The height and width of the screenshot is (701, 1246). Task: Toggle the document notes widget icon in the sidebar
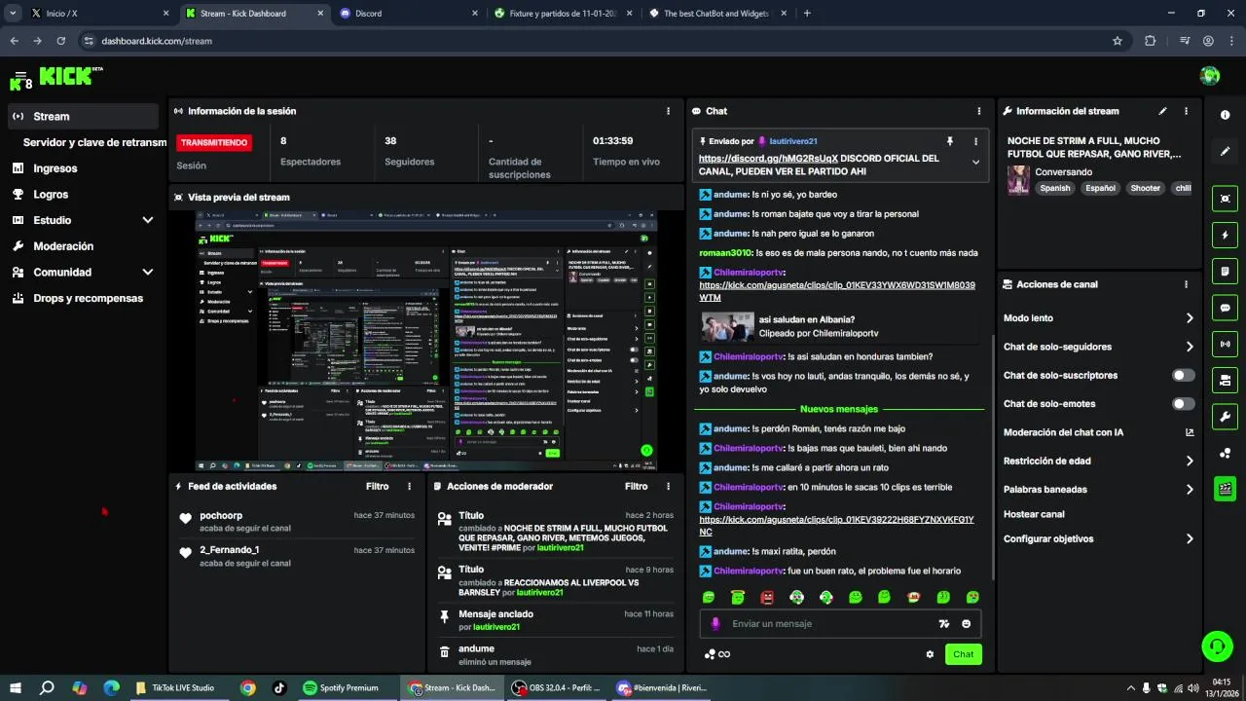(x=1225, y=271)
